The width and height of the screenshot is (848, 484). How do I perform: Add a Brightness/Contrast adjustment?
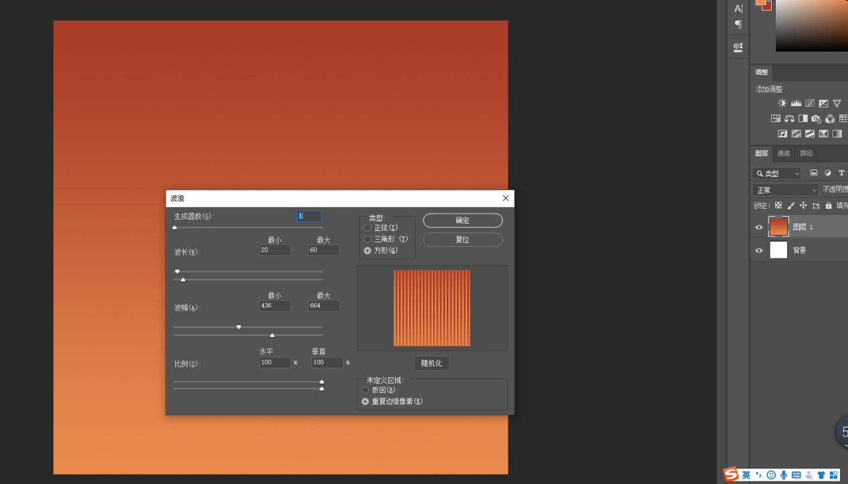(x=783, y=103)
